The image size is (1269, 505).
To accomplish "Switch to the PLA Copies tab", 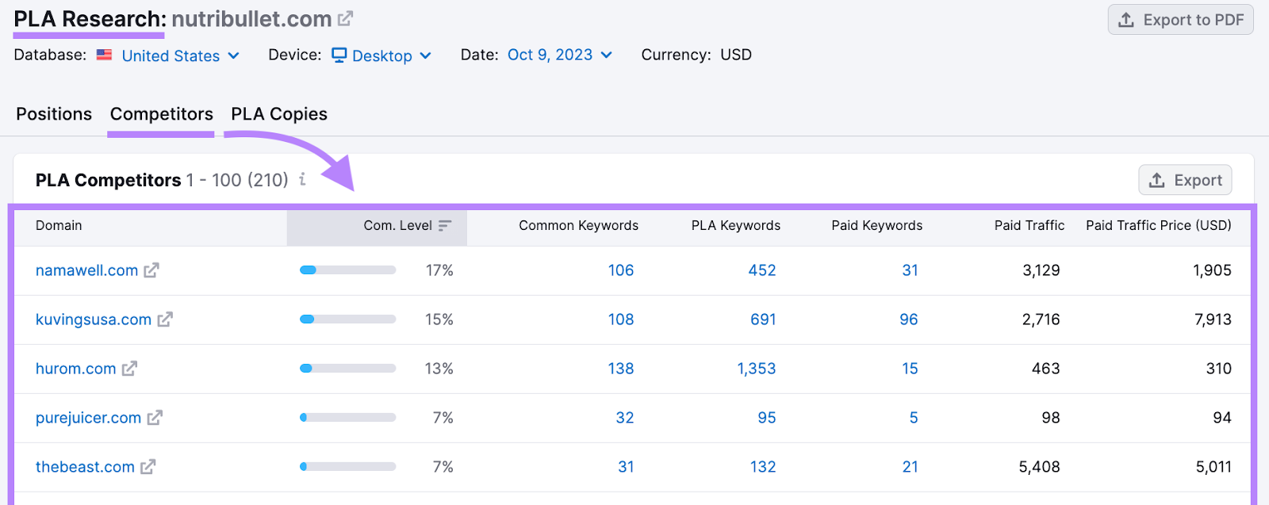I will pyautogui.click(x=279, y=114).
